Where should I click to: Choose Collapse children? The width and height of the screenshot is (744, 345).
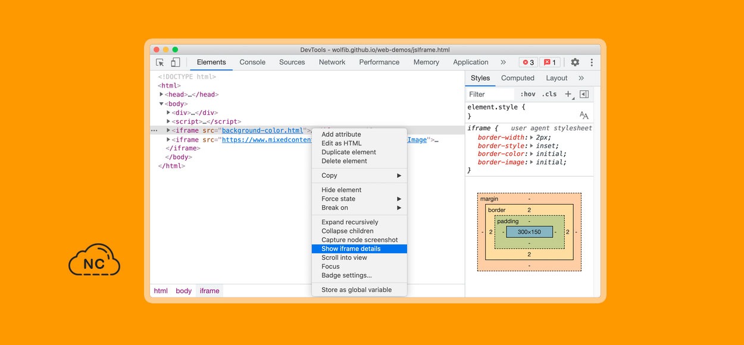point(360,231)
